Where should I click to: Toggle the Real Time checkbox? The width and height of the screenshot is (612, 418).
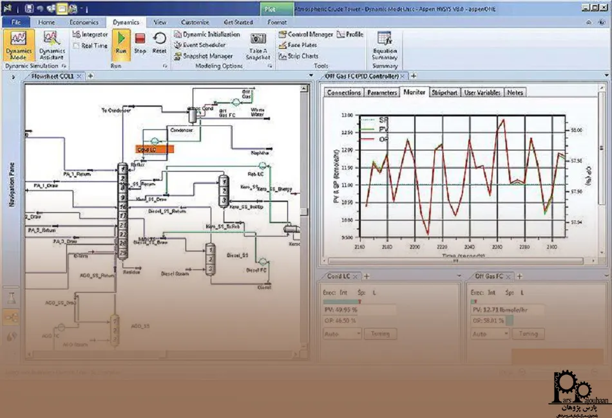[x=77, y=46]
